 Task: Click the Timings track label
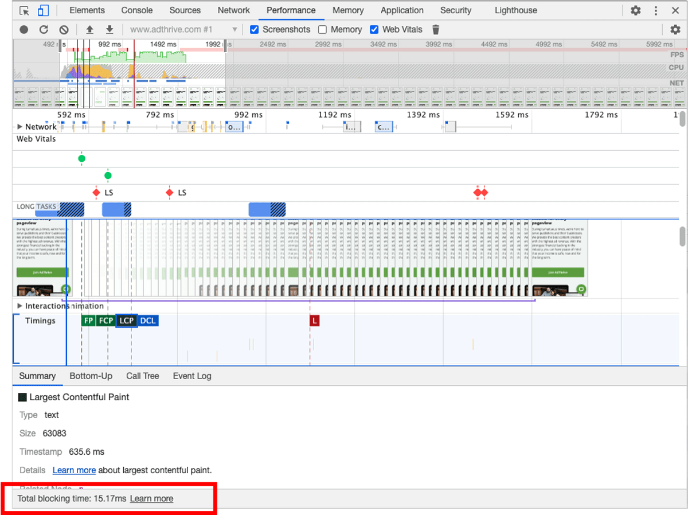40,321
